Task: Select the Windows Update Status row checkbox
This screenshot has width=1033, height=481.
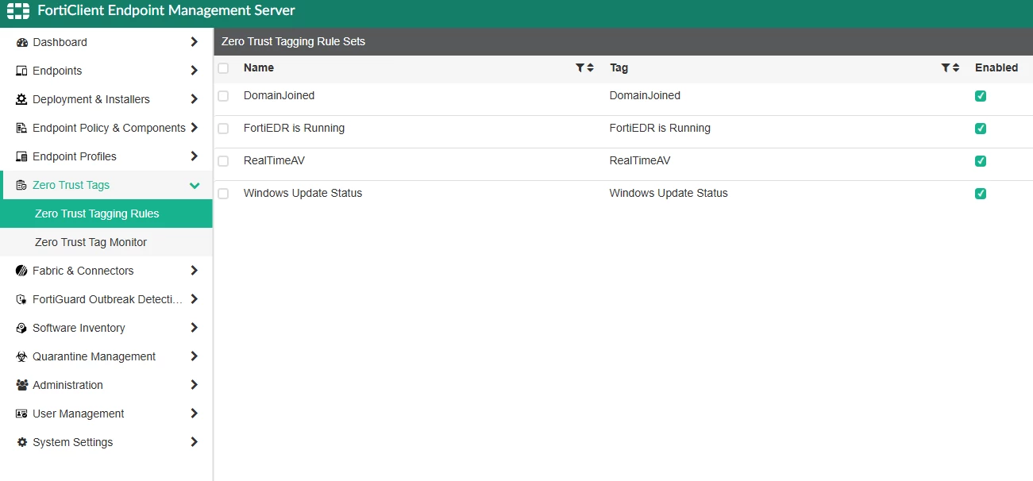Action: click(223, 194)
